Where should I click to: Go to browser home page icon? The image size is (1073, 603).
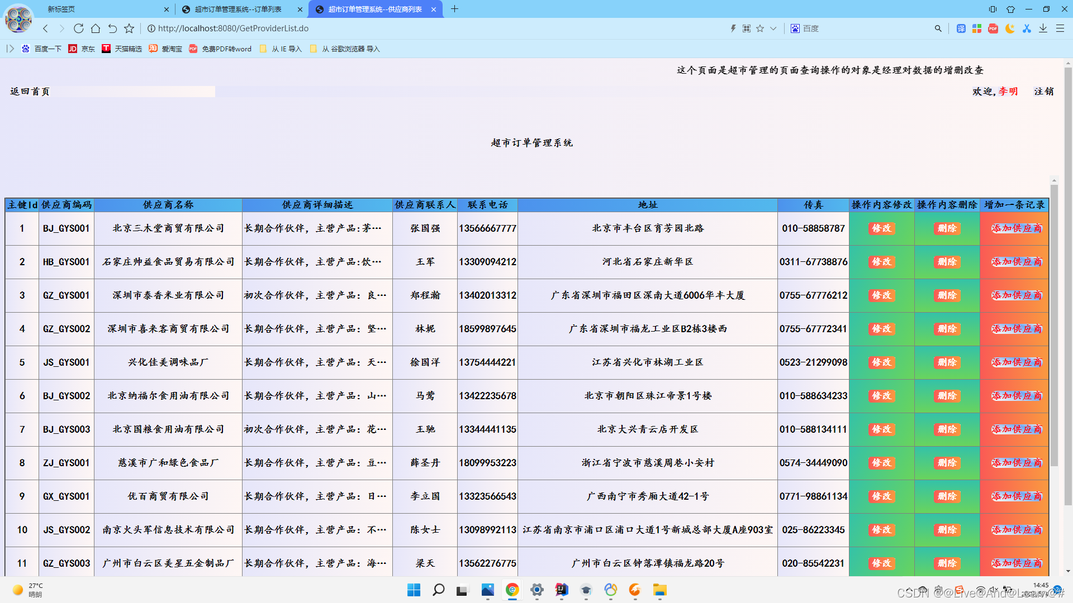click(96, 28)
